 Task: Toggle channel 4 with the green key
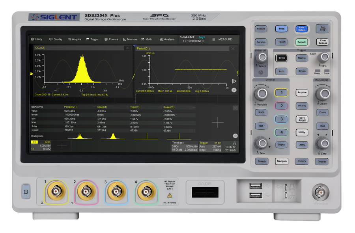coord(281,132)
